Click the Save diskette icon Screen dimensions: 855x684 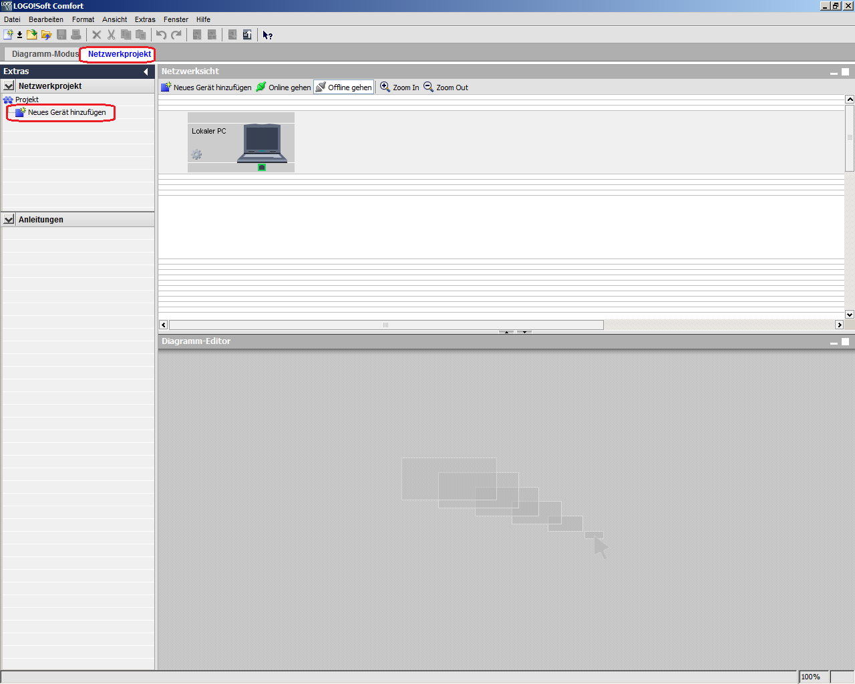point(61,35)
